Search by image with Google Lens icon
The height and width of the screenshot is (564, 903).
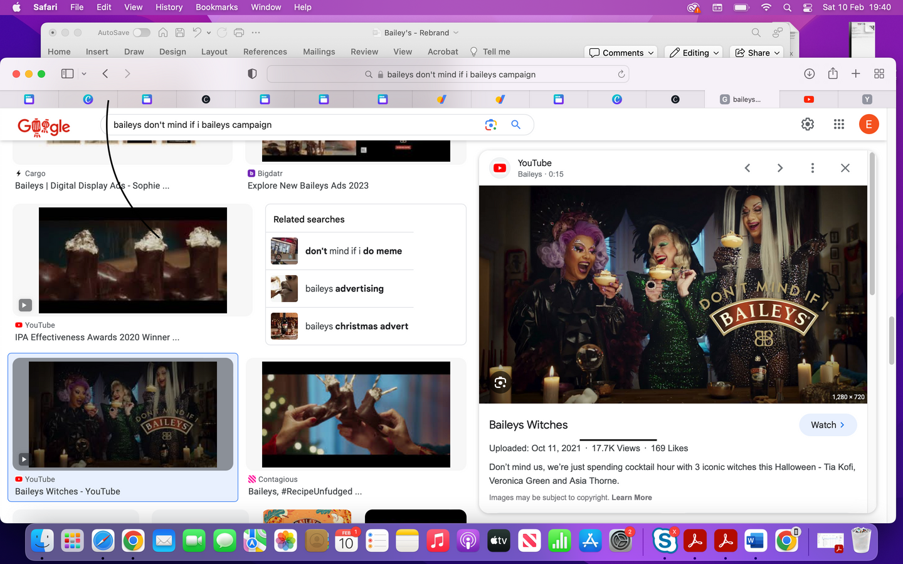(x=491, y=125)
